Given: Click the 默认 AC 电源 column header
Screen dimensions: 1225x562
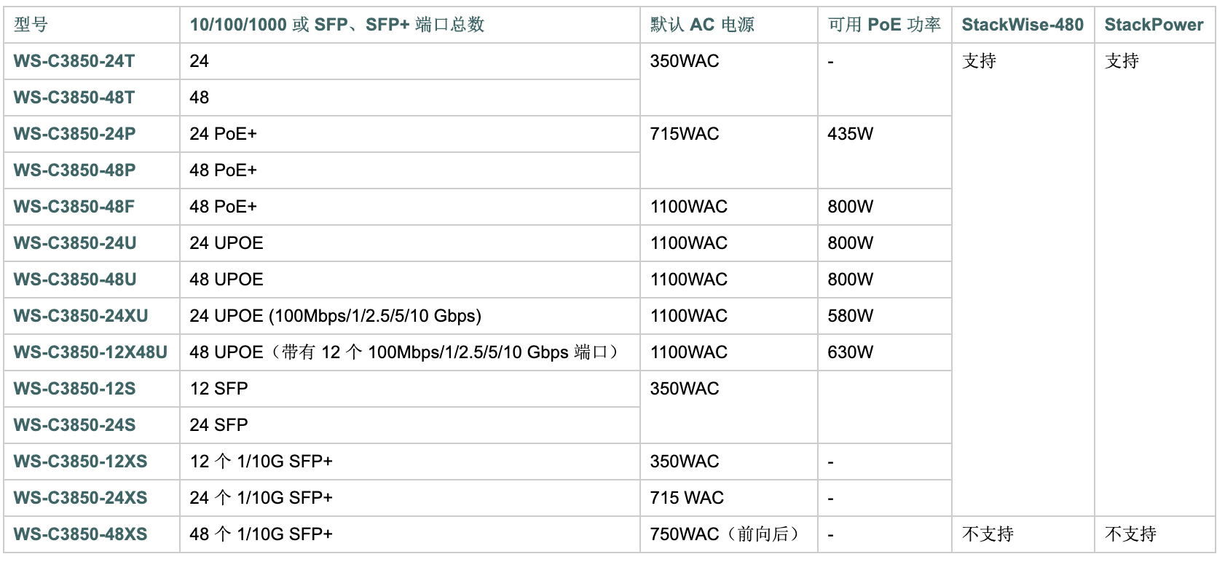Looking at the screenshot, I should 702,25.
